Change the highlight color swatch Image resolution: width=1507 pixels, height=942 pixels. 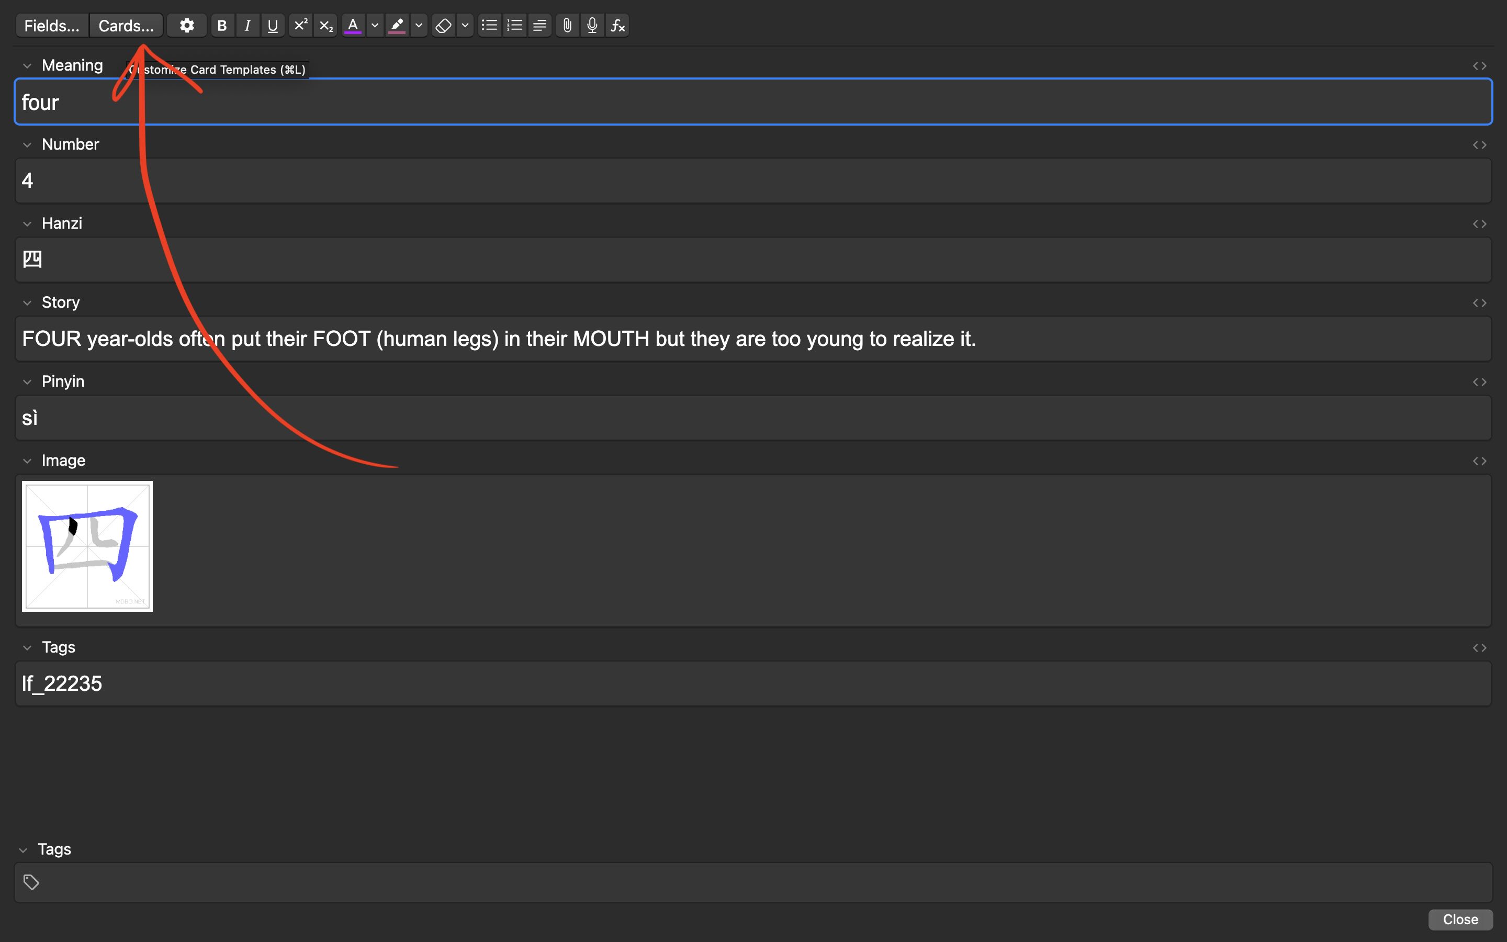click(x=397, y=25)
